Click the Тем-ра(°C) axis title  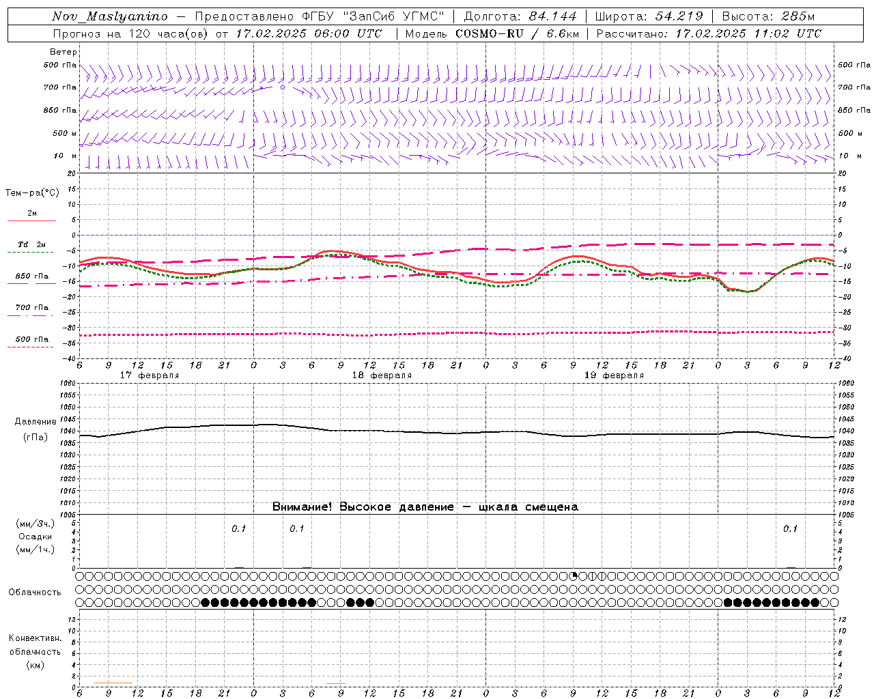coord(32,193)
